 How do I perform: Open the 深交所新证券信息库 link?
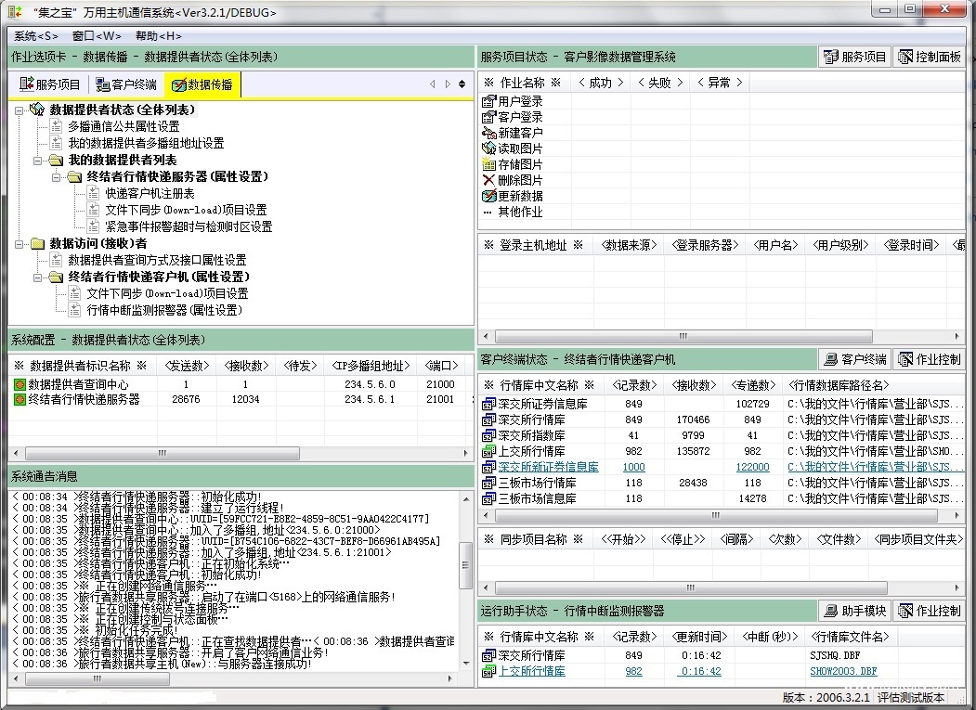[549, 467]
